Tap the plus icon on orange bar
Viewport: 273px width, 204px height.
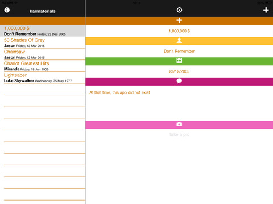click(x=179, y=20)
